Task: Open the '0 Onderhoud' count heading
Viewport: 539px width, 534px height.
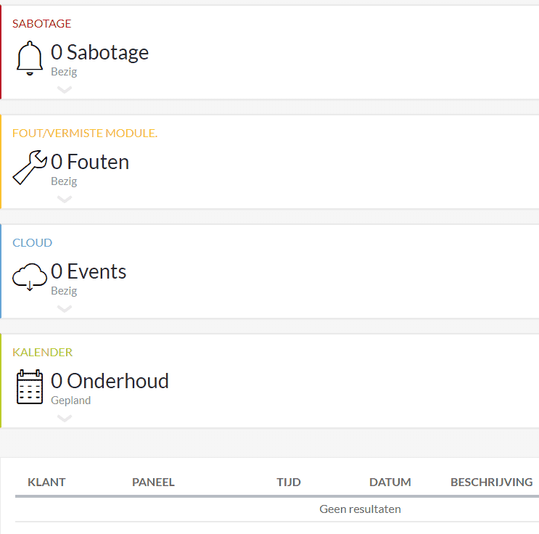Action: click(110, 381)
